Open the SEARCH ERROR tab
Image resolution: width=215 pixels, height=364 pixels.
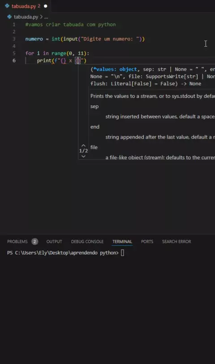[x=176, y=242]
